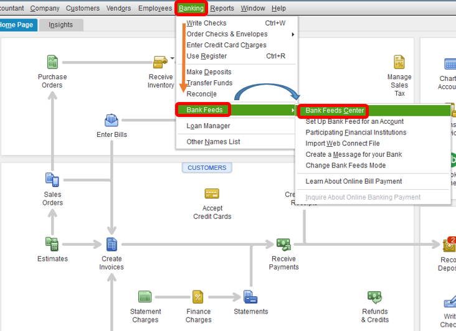Open the Estimates icon
456x331 pixels.
[x=52, y=244]
